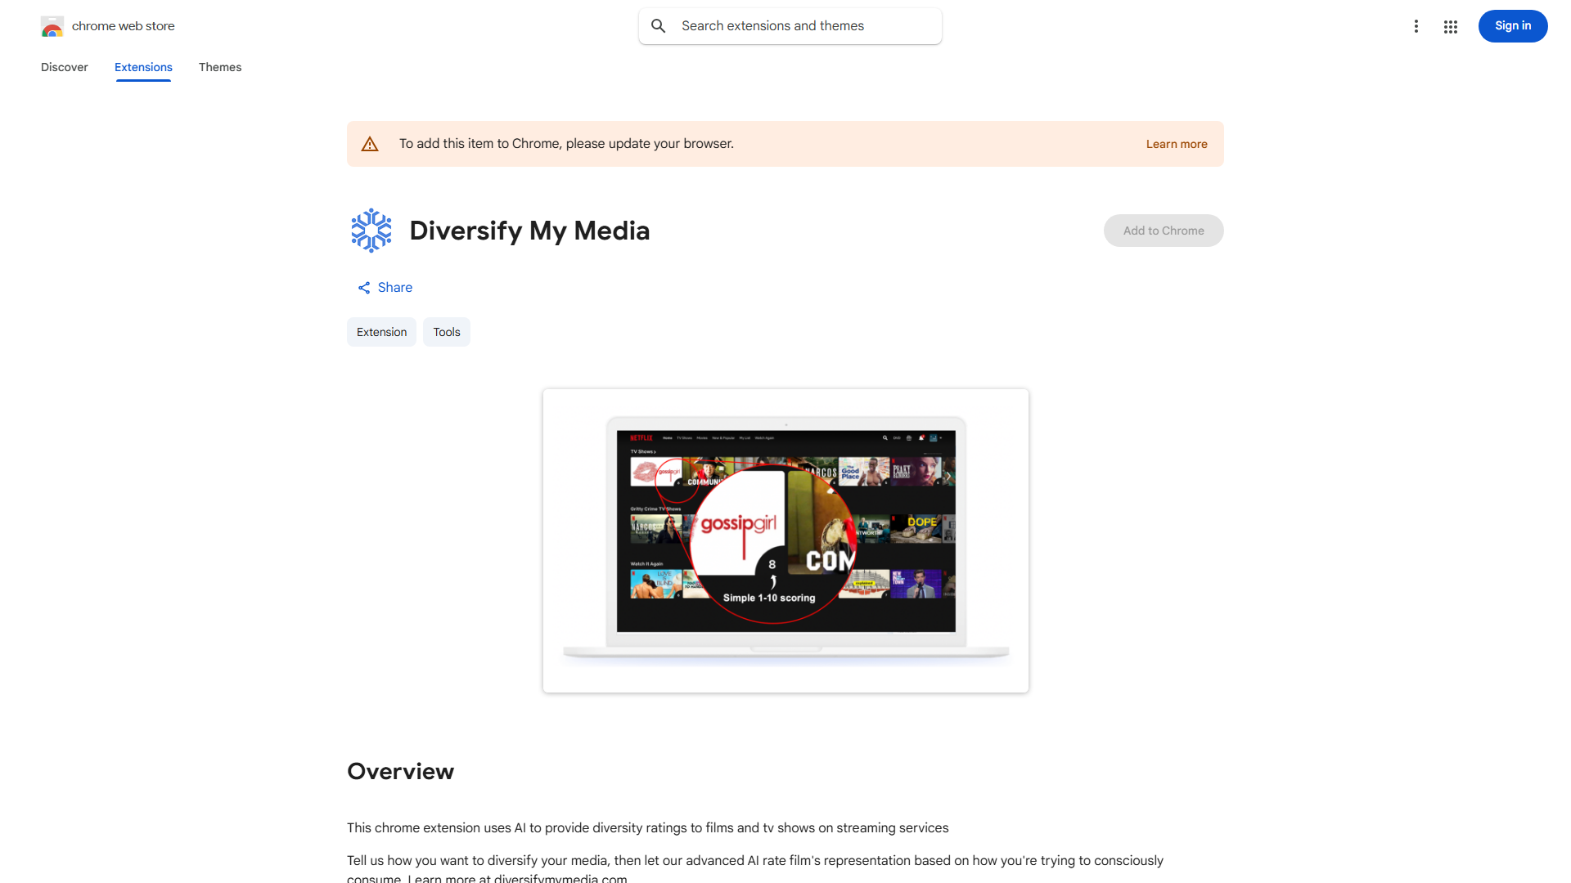Open the Learn more link

1177,143
